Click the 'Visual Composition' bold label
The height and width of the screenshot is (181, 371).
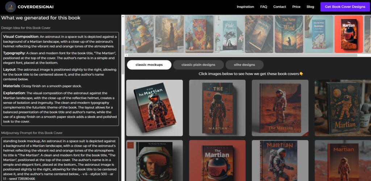[x=21, y=36]
